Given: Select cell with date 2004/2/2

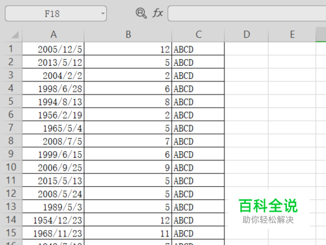Looking at the screenshot, I should tap(53, 75).
